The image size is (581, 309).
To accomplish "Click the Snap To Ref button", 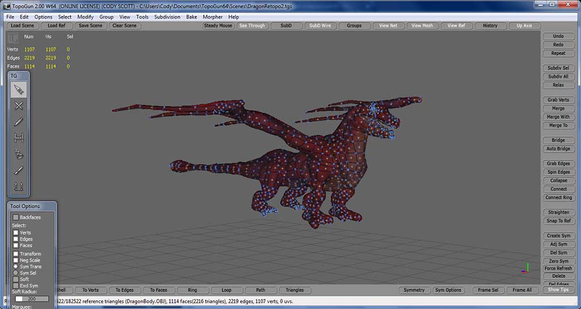I will click(558, 221).
